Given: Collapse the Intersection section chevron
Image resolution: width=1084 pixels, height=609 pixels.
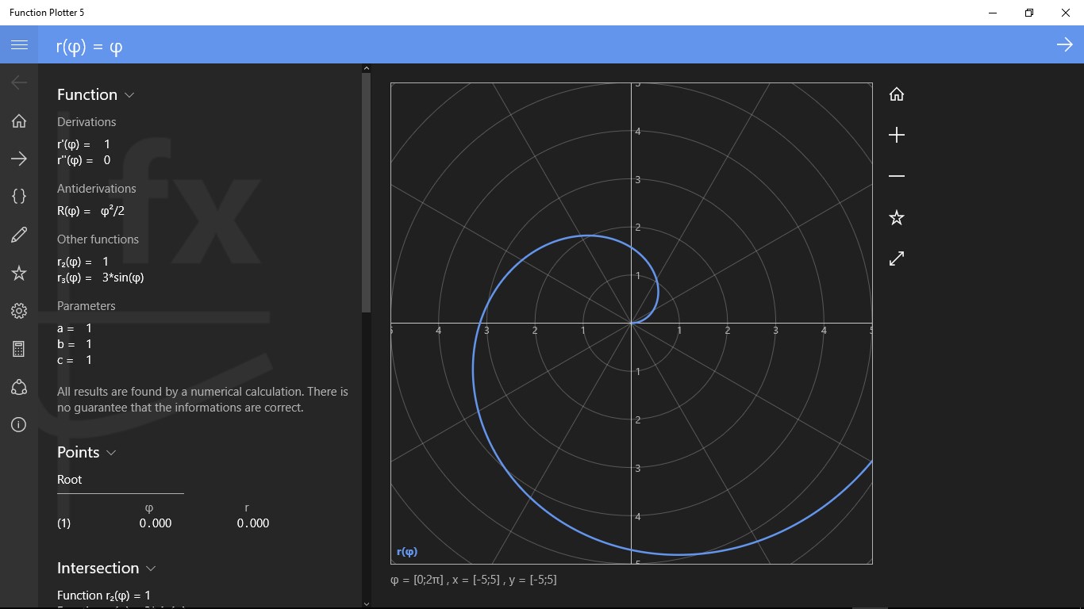Looking at the screenshot, I should click(151, 569).
